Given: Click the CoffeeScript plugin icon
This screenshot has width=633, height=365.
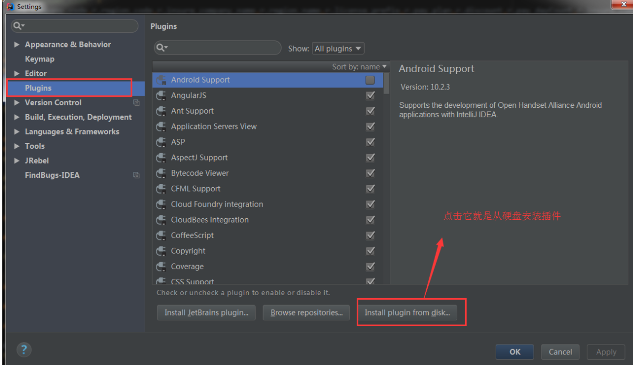Looking at the screenshot, I should [x=162, y=235].
